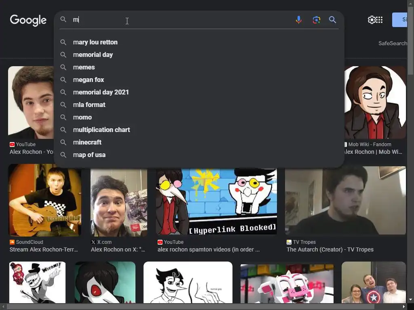Open link Alex Rochon | Mob Wi...
This screenshot has height=310, width=414.
click(x=373, y=152)
